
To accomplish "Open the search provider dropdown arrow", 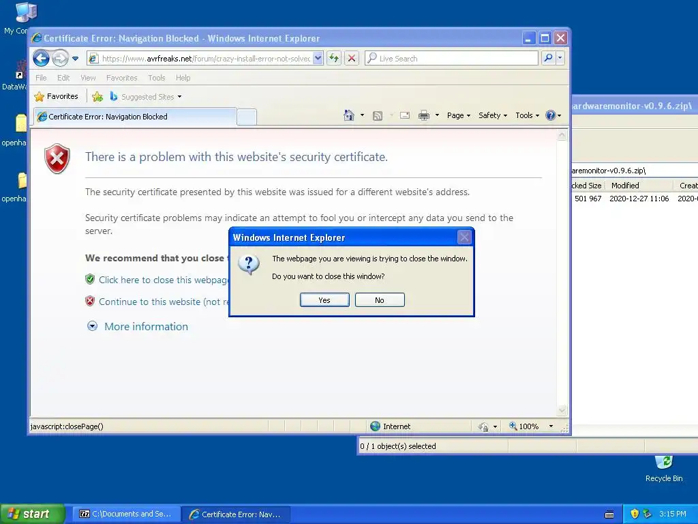I will tap(560, 58).
